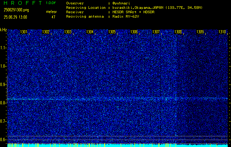Click the meteor label
Image resolution: width=231 pixels, height=147 pixels.
(51, 12)
